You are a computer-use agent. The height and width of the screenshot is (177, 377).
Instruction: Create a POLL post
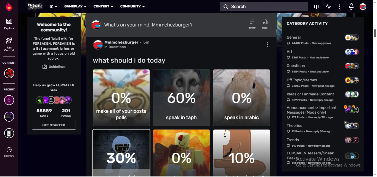pyautogui.click(x=266, y=24)
